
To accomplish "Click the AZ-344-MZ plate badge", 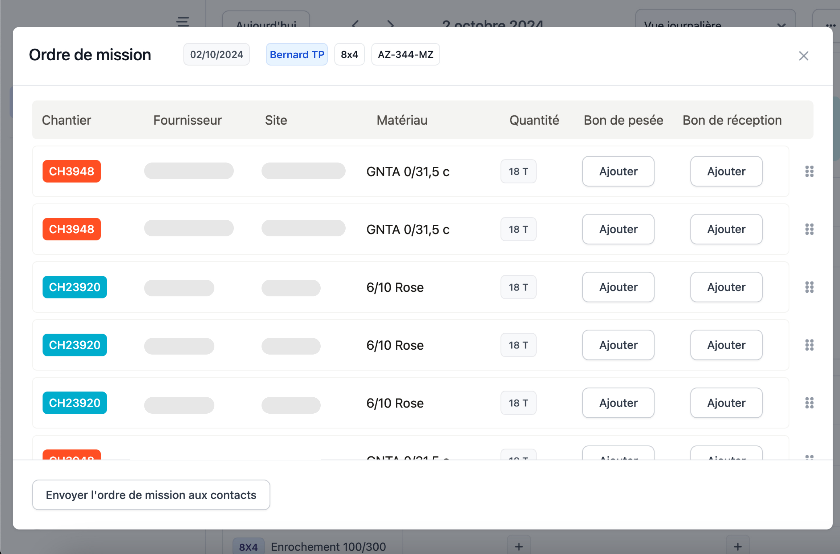I will 405,54.
